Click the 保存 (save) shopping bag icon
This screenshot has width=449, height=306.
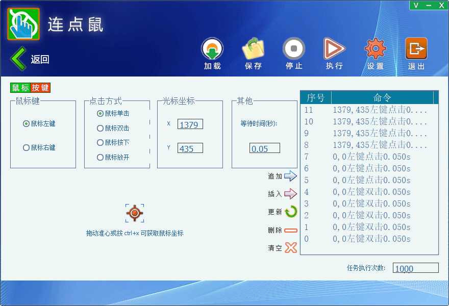tap(253, 49)
